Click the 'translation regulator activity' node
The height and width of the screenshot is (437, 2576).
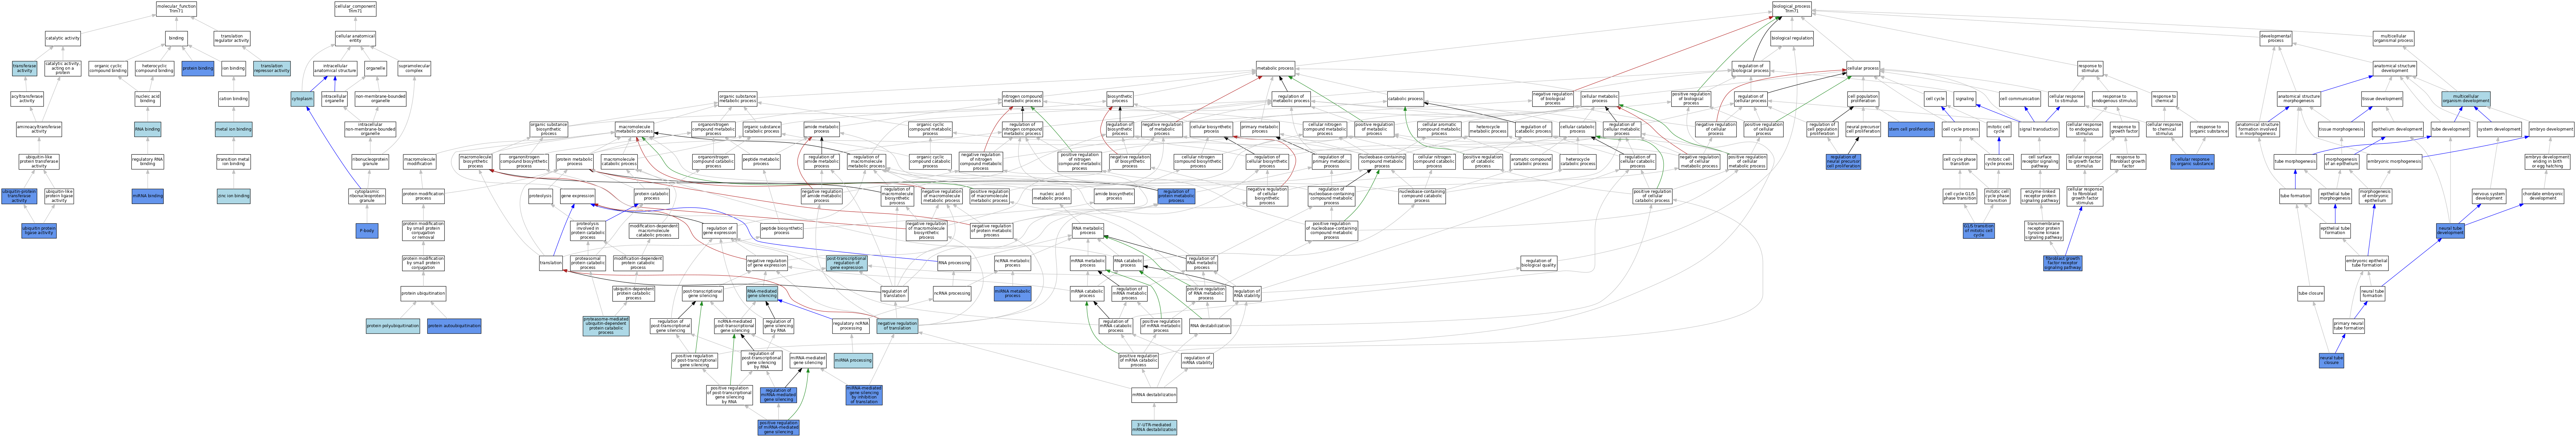pyautogui.click(x=232, y=38)
